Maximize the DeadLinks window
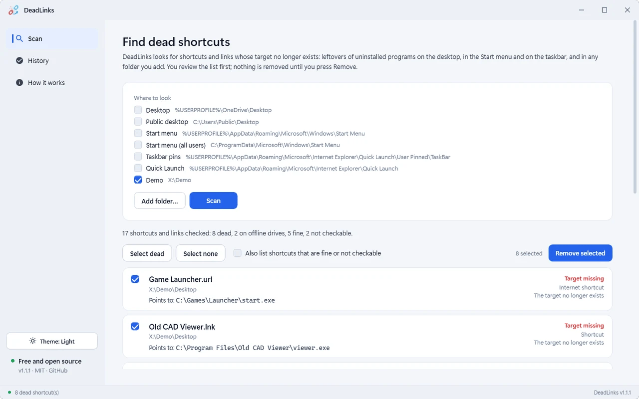The width and height of the screenshot is (639, 399). [x=605, y=10]
